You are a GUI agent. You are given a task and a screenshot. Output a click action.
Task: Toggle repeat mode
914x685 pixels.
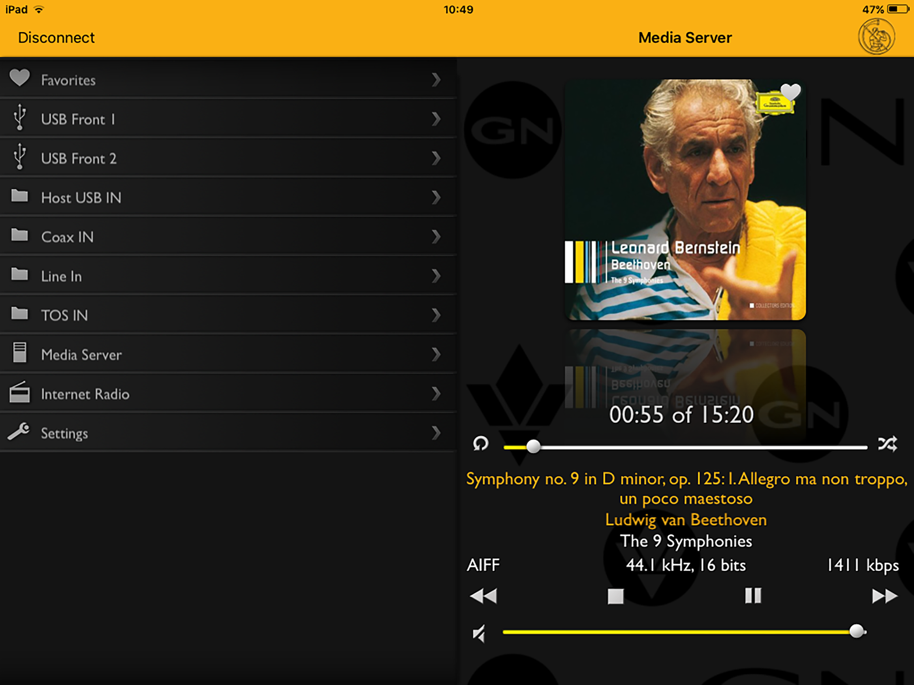click(480, 444)
